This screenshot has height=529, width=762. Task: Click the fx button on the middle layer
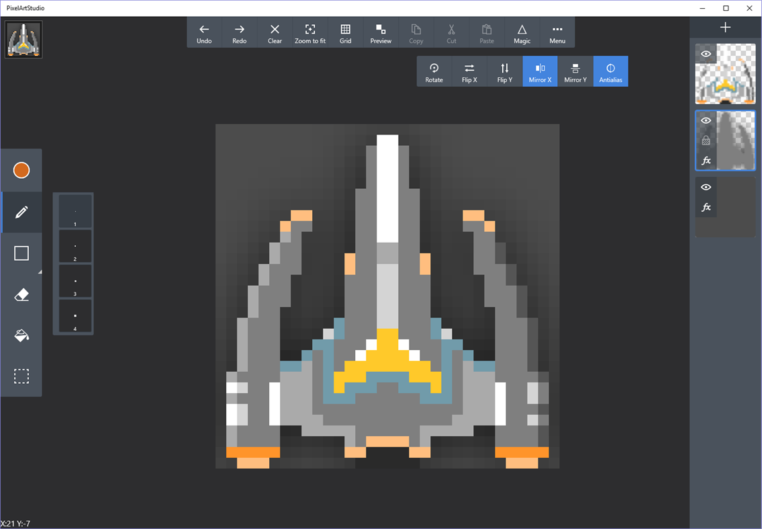click(x=706, y=160)
